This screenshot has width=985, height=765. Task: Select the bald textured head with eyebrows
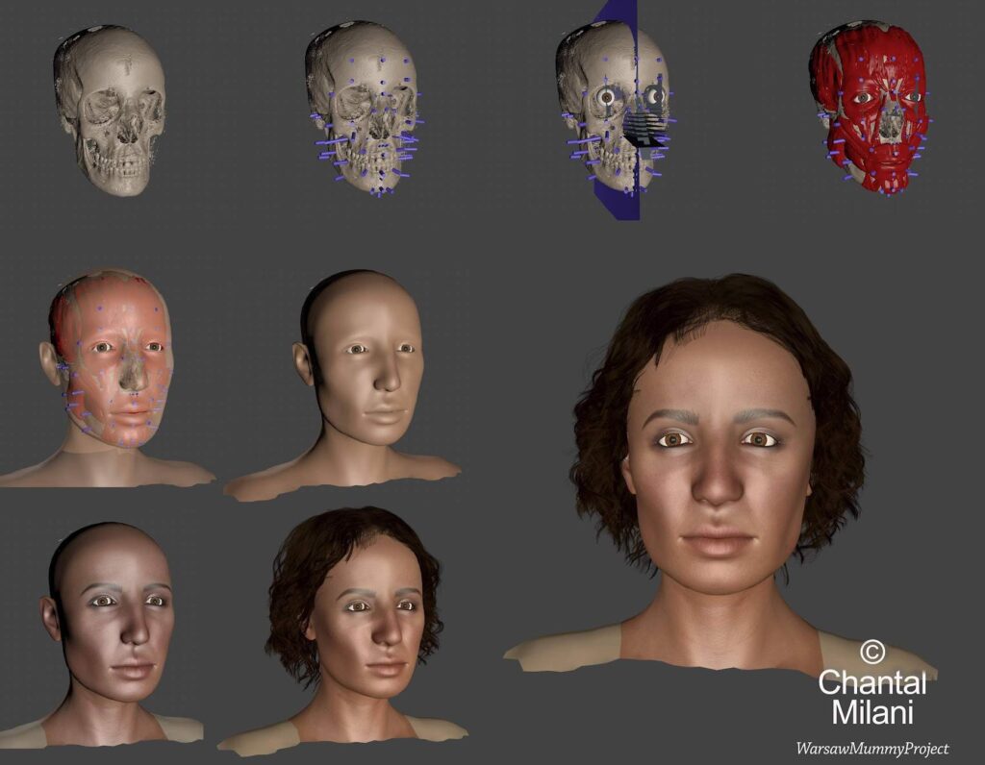[x=104, y=634]
